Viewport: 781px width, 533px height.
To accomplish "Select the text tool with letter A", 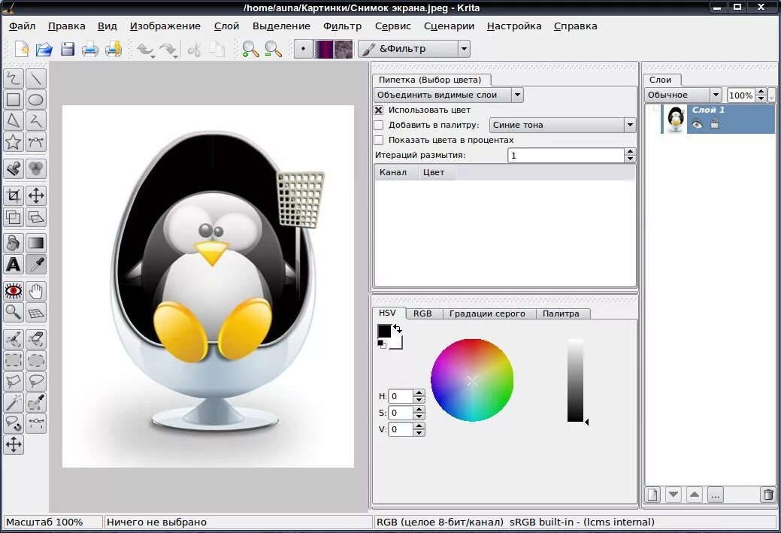I will (x=14, y=265).
